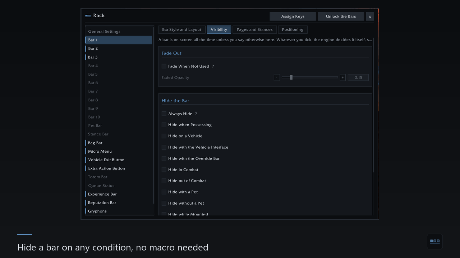Tick the Always Hide checkbox

[164, 114]
